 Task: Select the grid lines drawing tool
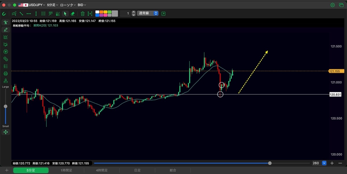tap(43, 14)
